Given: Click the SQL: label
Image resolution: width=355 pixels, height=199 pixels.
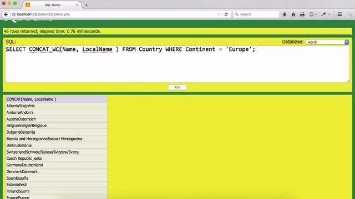Looking at the screenshot, I should pyautogui.click(x=11, y=42).
